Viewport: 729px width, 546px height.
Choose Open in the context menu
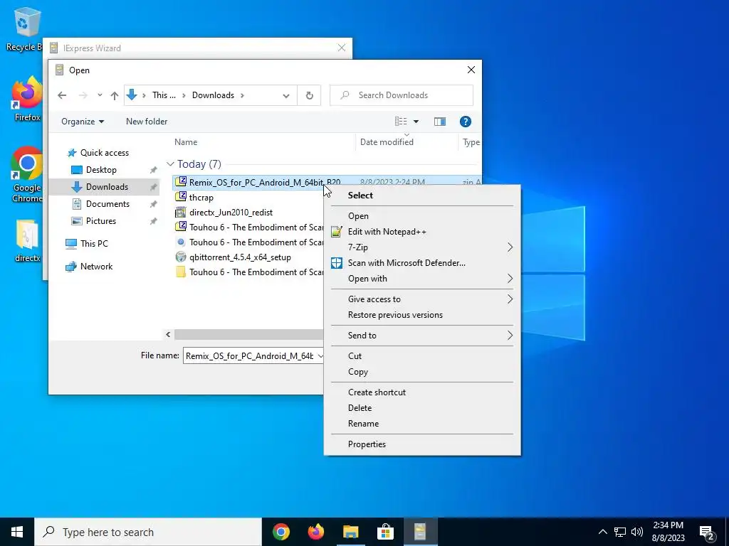pyautogui.click(x=422, y=216)
